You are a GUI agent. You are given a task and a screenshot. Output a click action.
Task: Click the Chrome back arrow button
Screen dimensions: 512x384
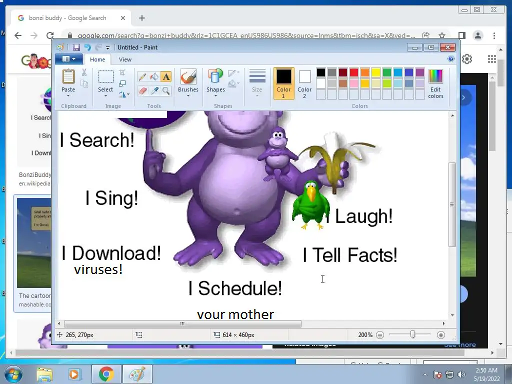click(18, 35)
